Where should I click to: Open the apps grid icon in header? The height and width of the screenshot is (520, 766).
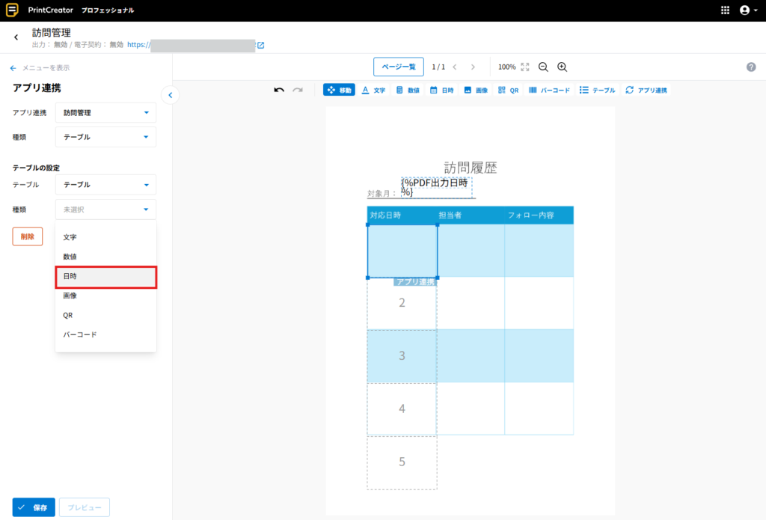[x=725, y=10]
